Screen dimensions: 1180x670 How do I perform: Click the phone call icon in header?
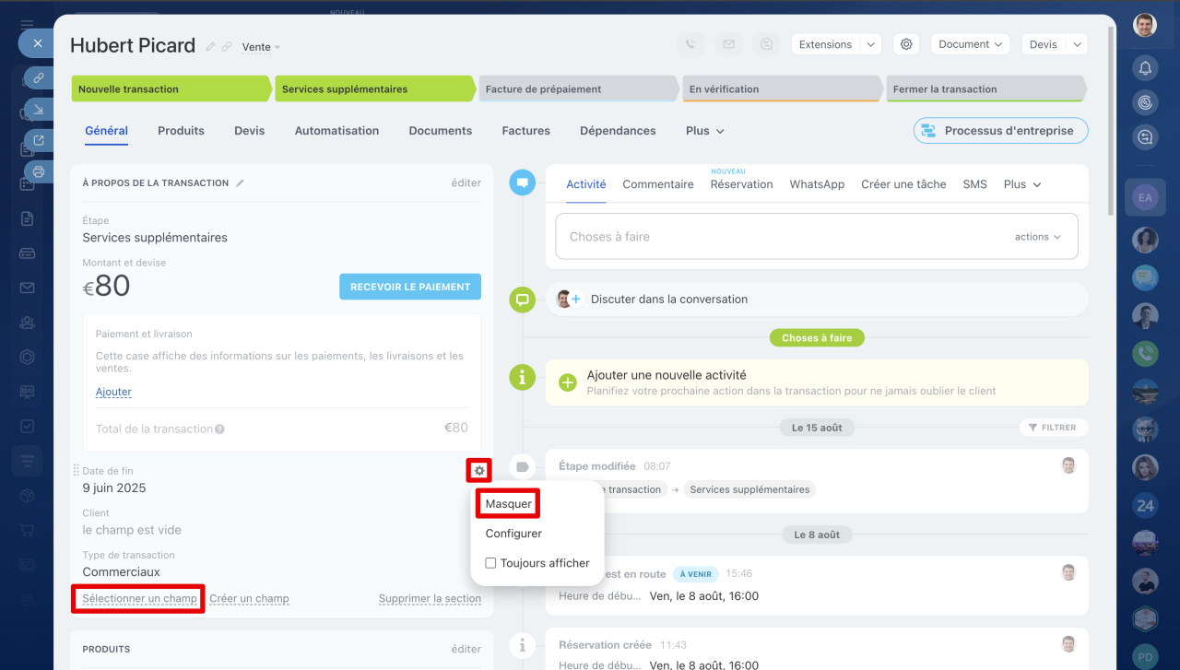pos(690,44)
